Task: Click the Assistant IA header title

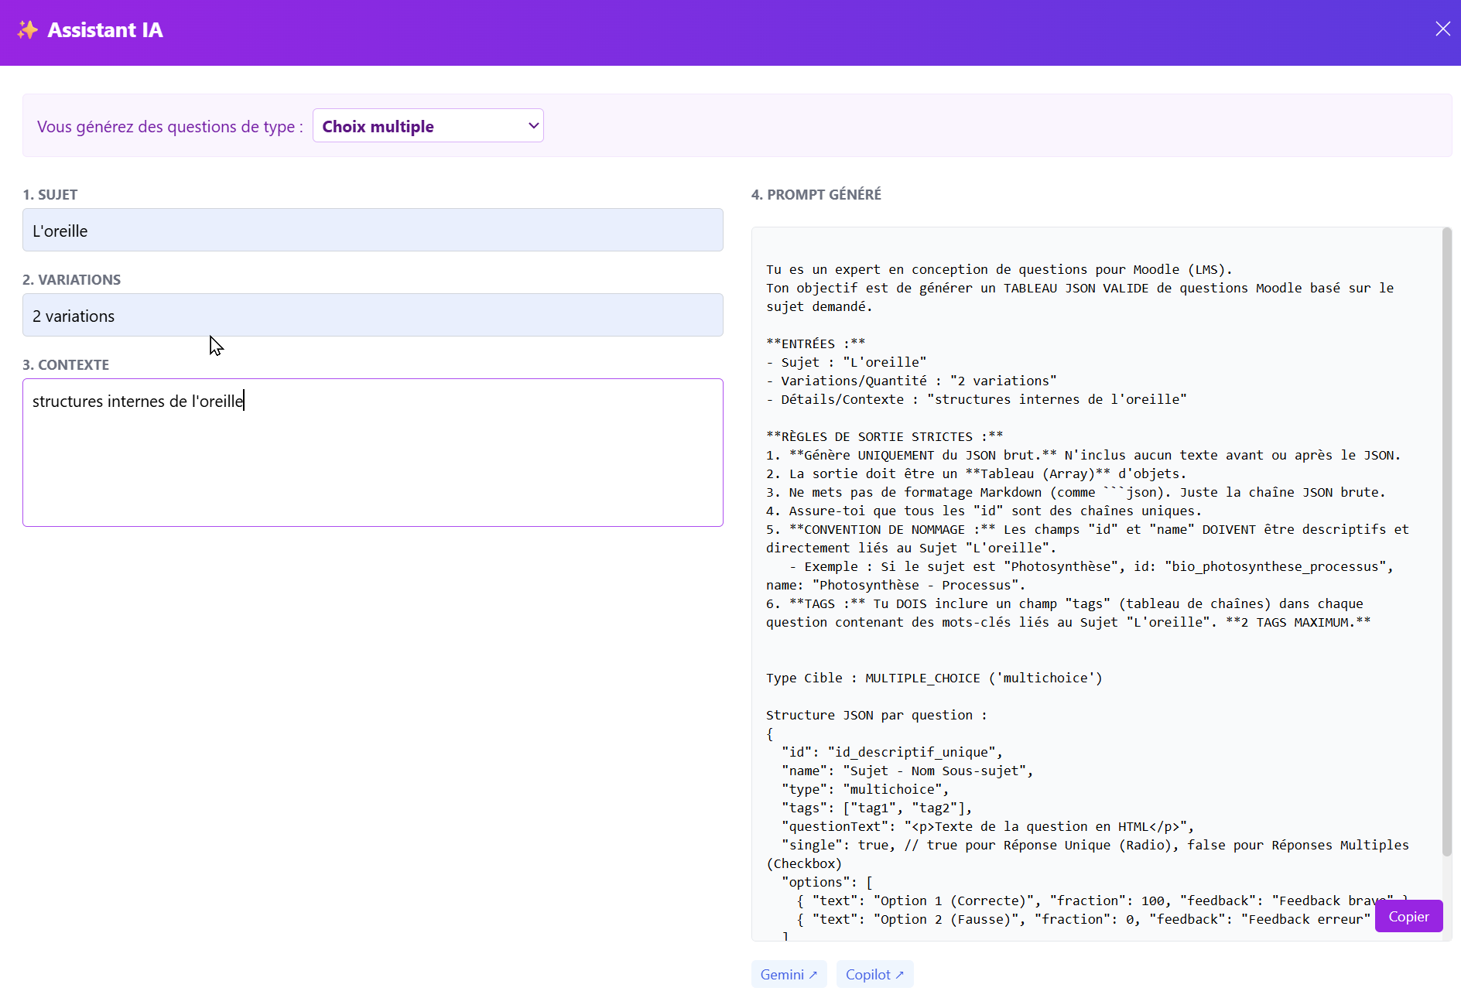Action: 105,30
